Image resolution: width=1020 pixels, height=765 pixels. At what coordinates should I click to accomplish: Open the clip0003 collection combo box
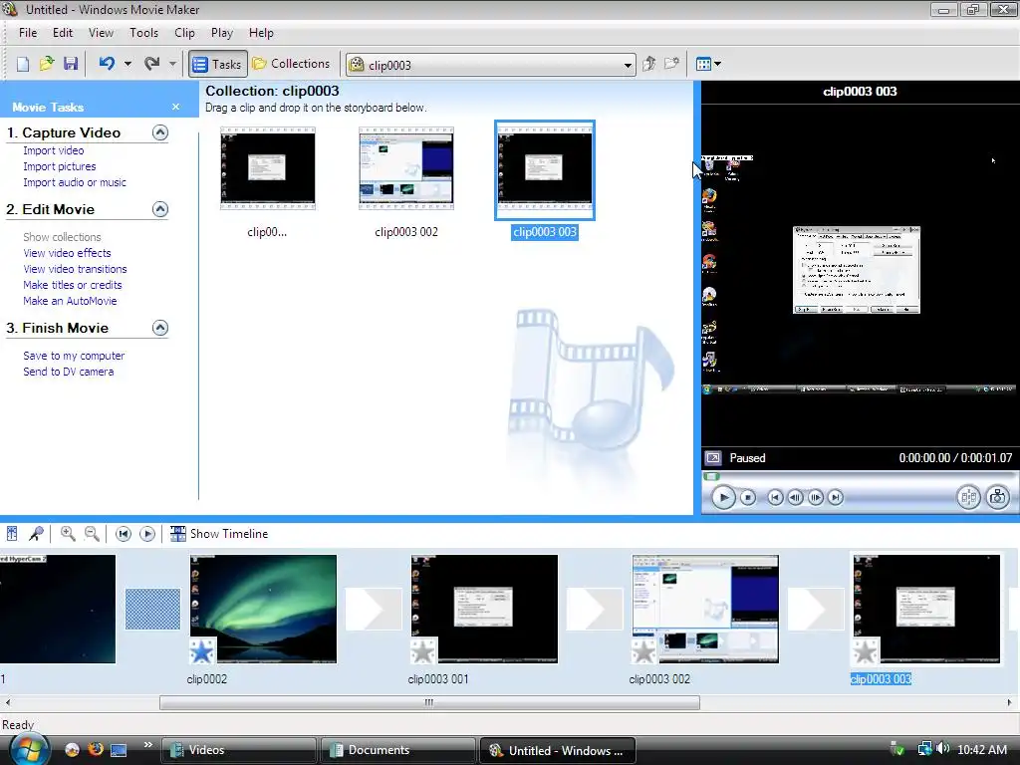click(490, 65)
